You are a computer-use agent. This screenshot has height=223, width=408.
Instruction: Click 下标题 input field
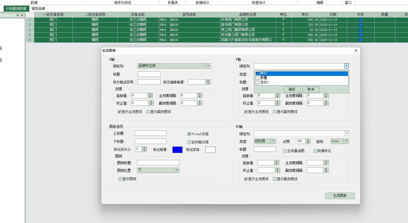[151, 141]
